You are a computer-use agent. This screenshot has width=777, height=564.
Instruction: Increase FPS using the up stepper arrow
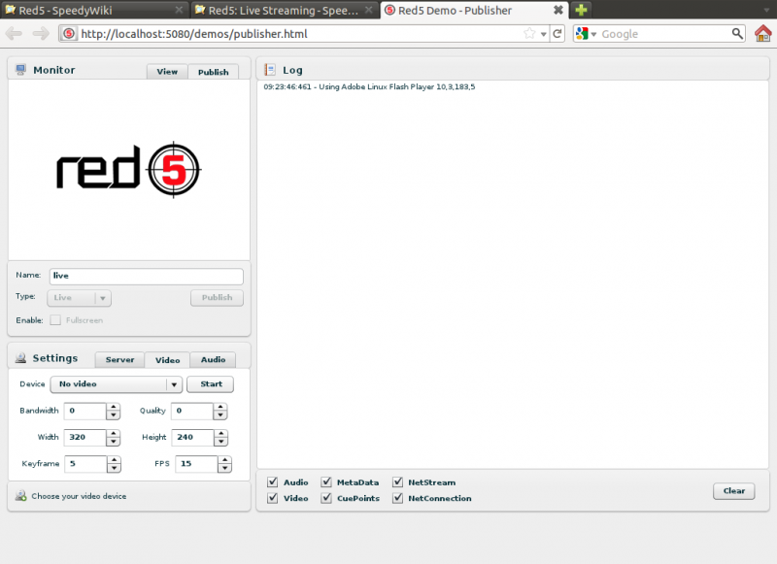224,460
